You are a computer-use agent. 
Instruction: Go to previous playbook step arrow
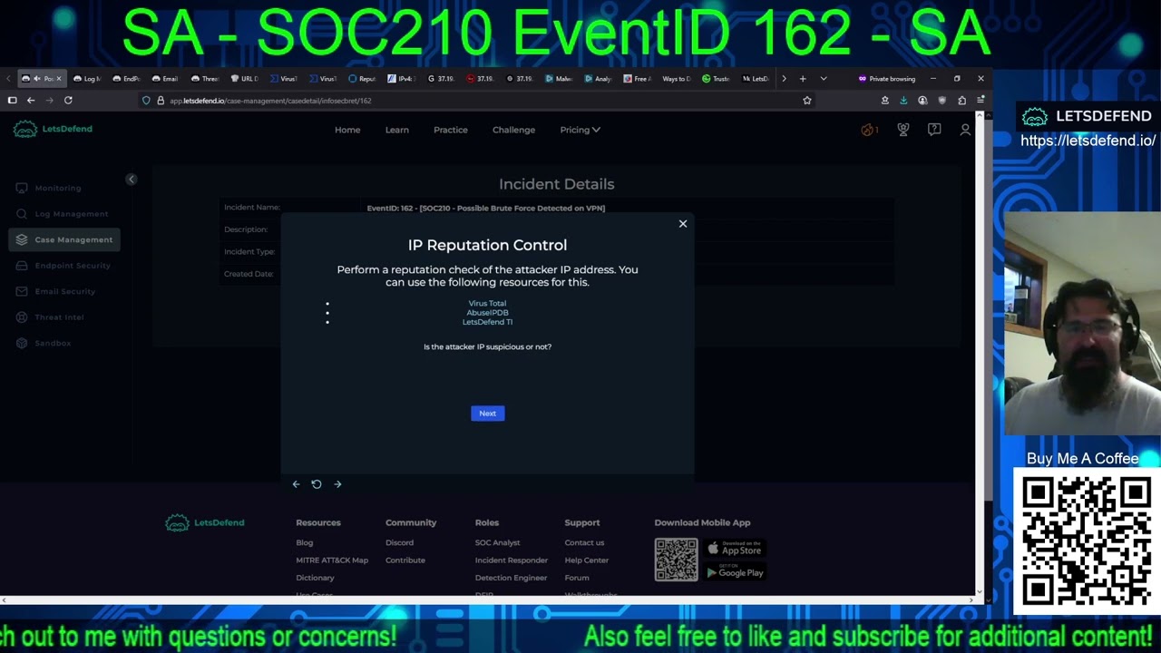[x=296, y=484]
